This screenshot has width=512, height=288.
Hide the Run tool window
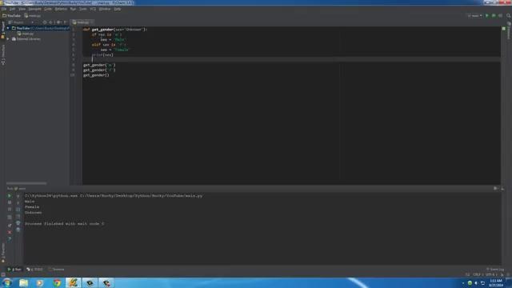[x=502, y=189]
